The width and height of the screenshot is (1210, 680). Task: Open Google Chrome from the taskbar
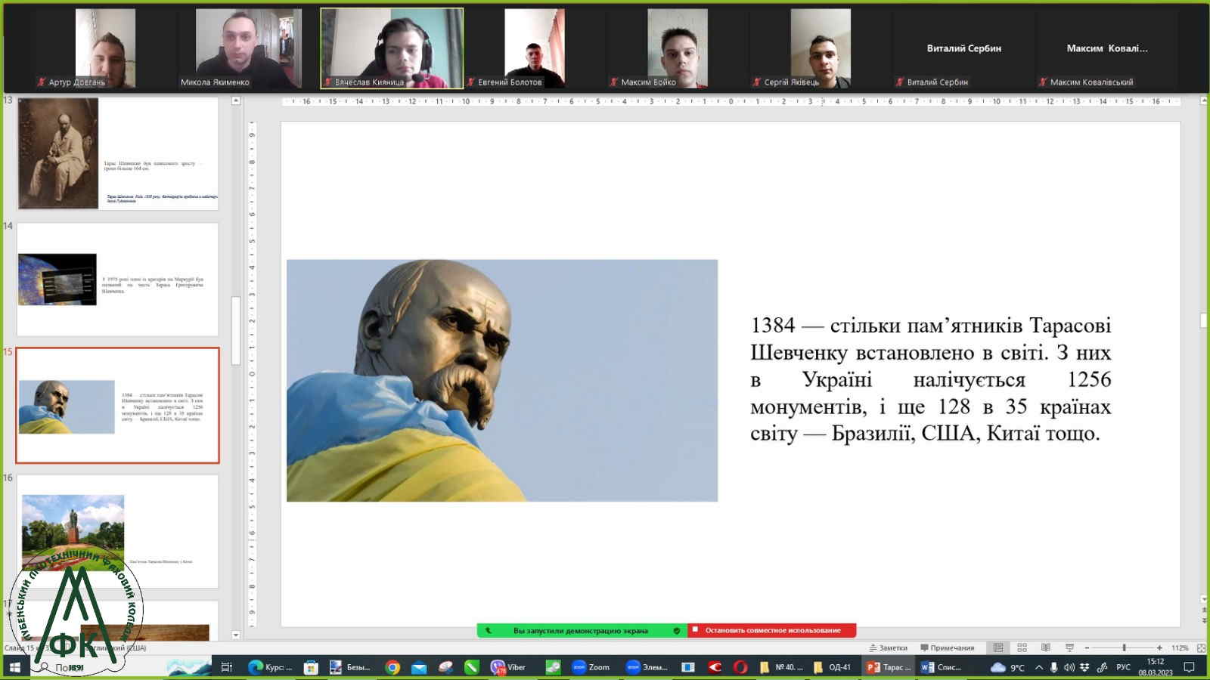tap(392, 667)
